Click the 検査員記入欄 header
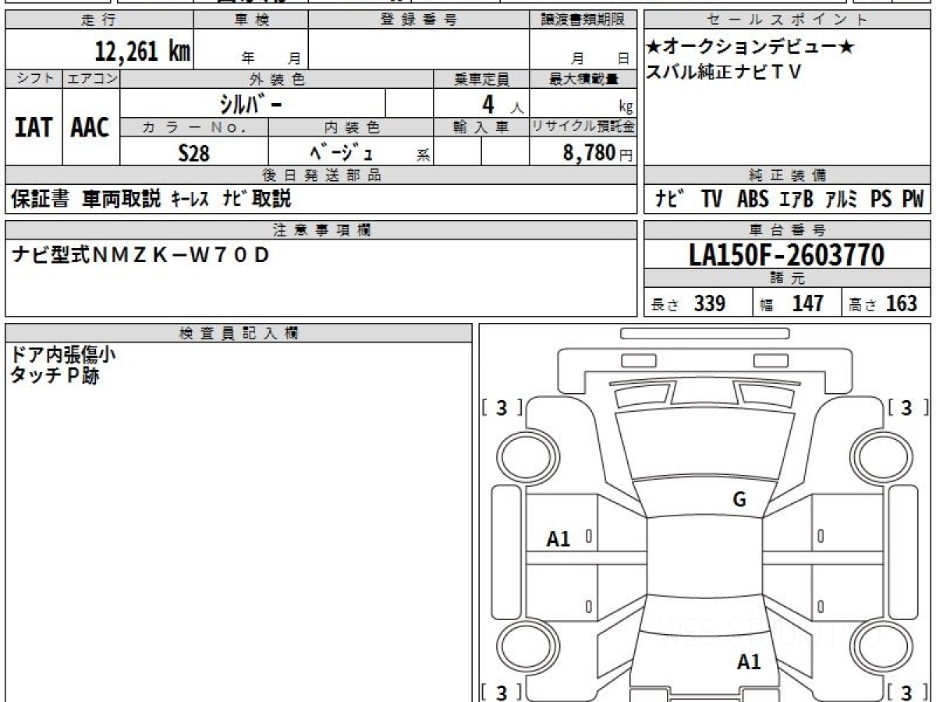This screenshot has height=702, width=936. [x=239, y=332]
